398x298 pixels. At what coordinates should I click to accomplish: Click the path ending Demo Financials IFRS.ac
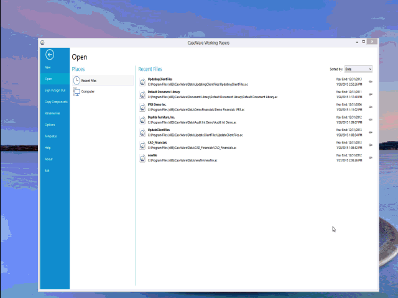click(x=196, y=110)
